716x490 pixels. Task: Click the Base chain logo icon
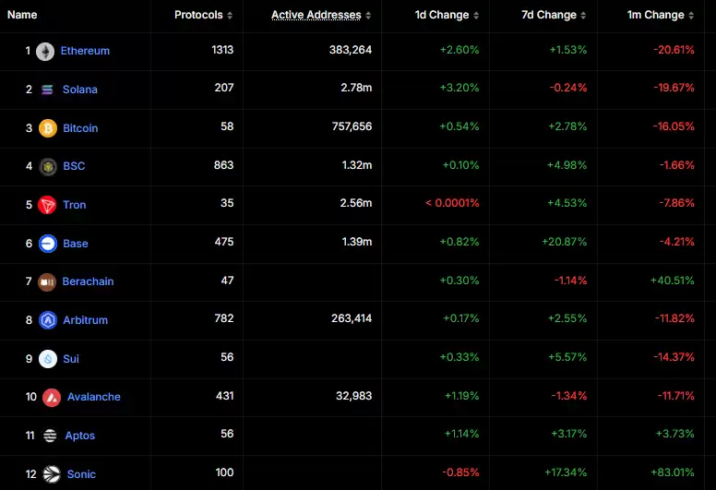[x=47, y=244]
